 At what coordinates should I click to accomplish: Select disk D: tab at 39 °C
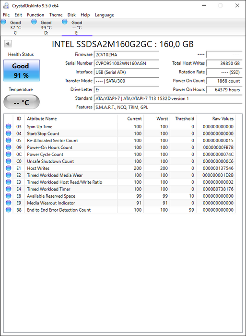(x=46, y=27)
